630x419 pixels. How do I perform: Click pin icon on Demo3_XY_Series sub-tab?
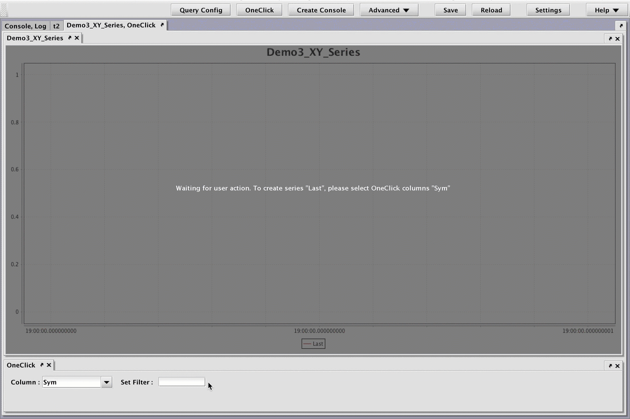pyautogui.click(x=70, y=38)
